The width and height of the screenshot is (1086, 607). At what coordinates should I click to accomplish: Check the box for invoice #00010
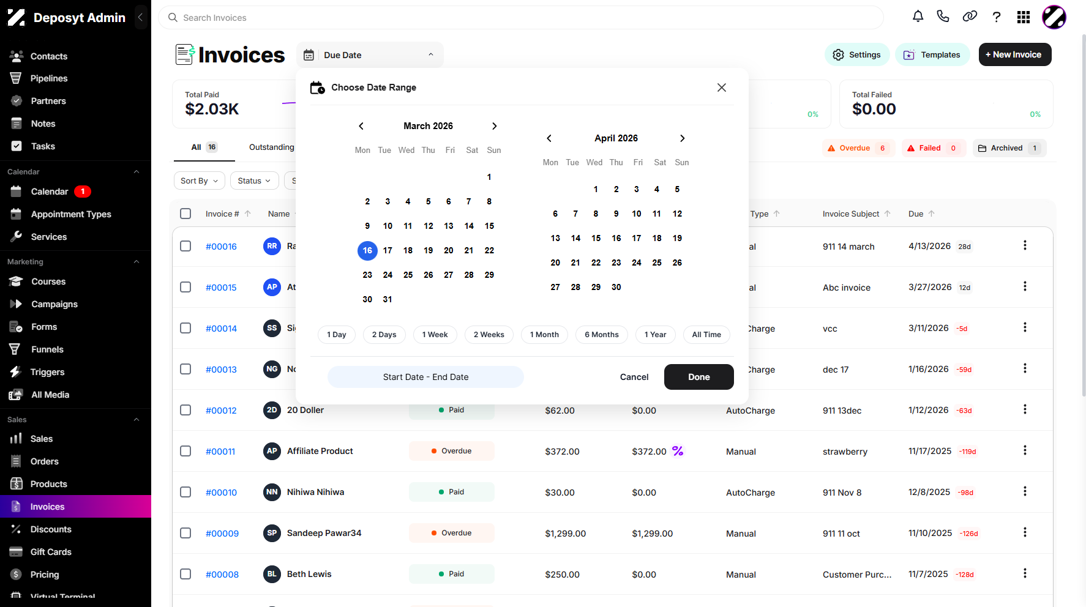click(185, 492)
